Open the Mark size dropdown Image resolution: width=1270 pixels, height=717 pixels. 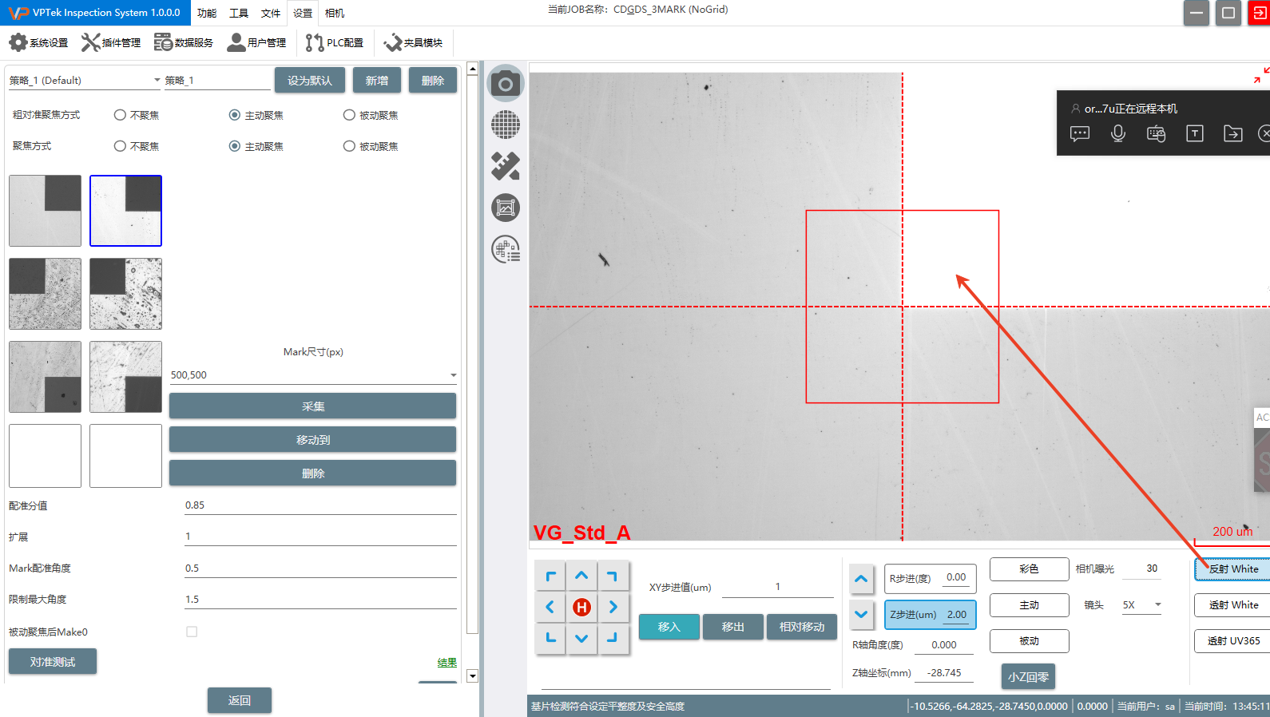click(x=453, y=374)
